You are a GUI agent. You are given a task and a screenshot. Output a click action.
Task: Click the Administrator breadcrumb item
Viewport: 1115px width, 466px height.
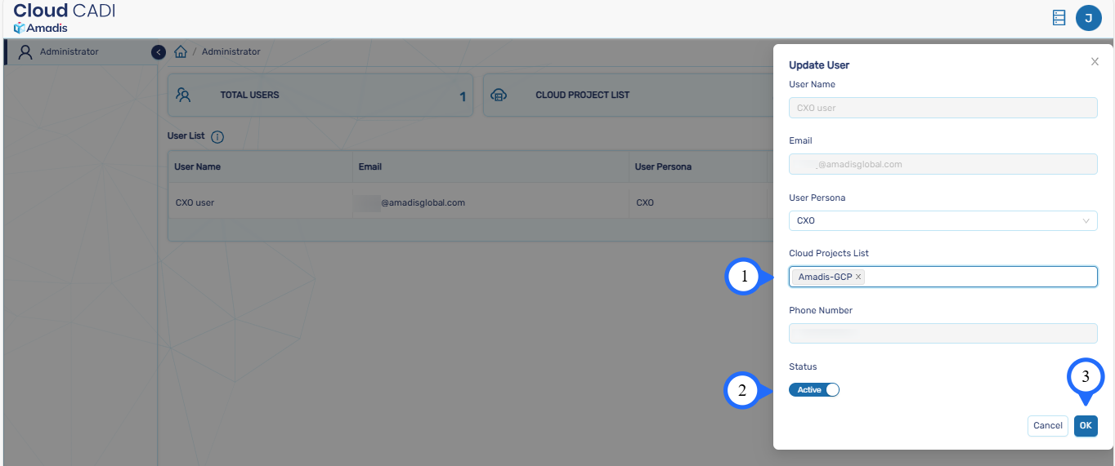click(x=231, y=52)
